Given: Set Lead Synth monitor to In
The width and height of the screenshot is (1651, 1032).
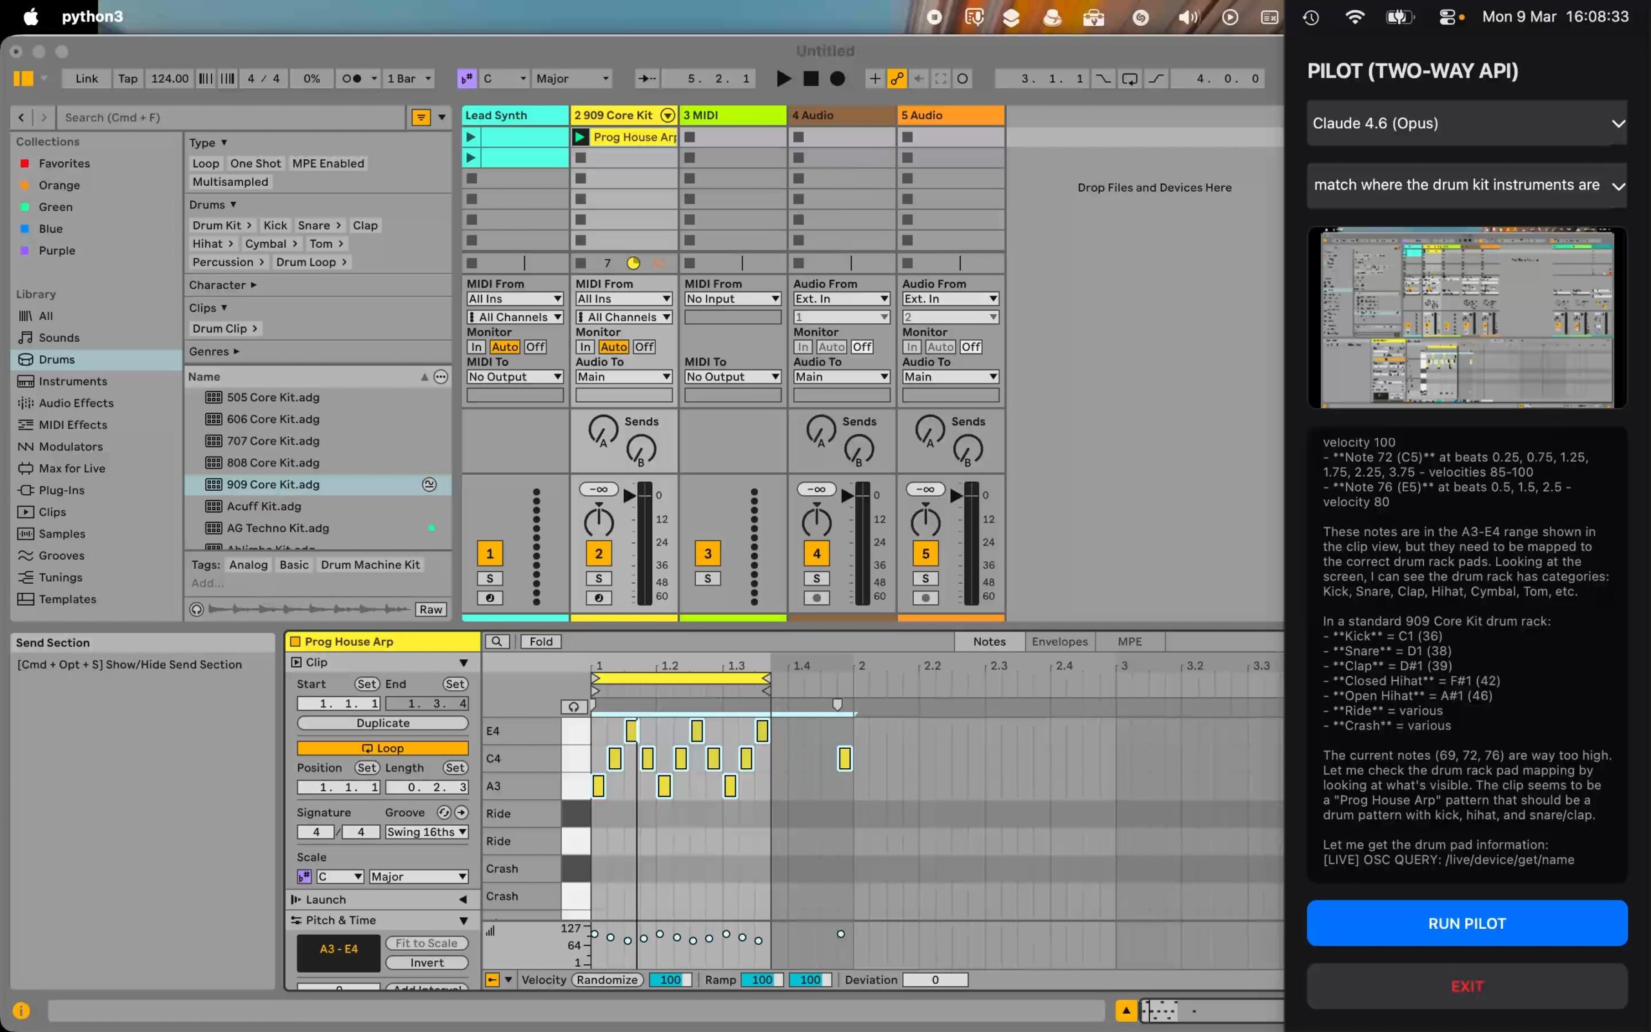Looking at the screenshot, I should click(476, 347).
